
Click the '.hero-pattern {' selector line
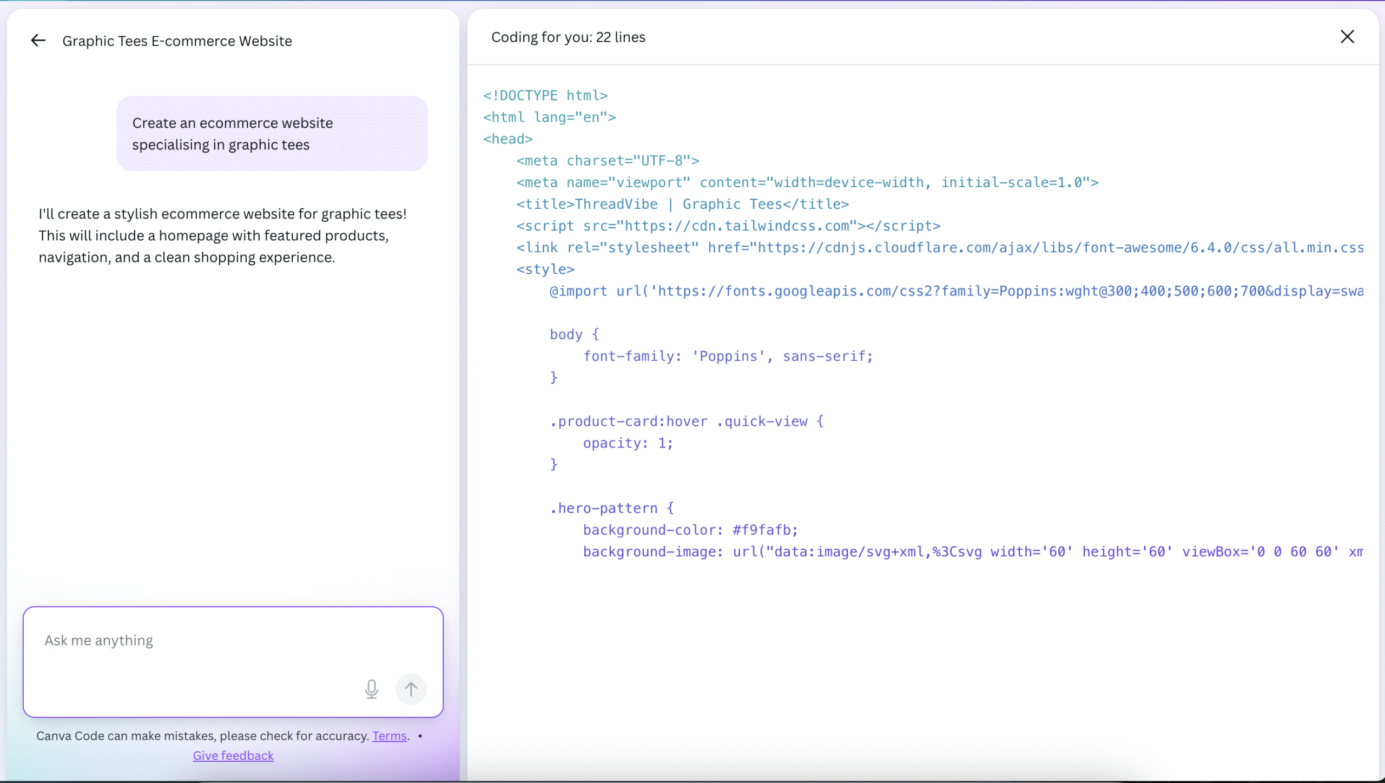[612, 508]
